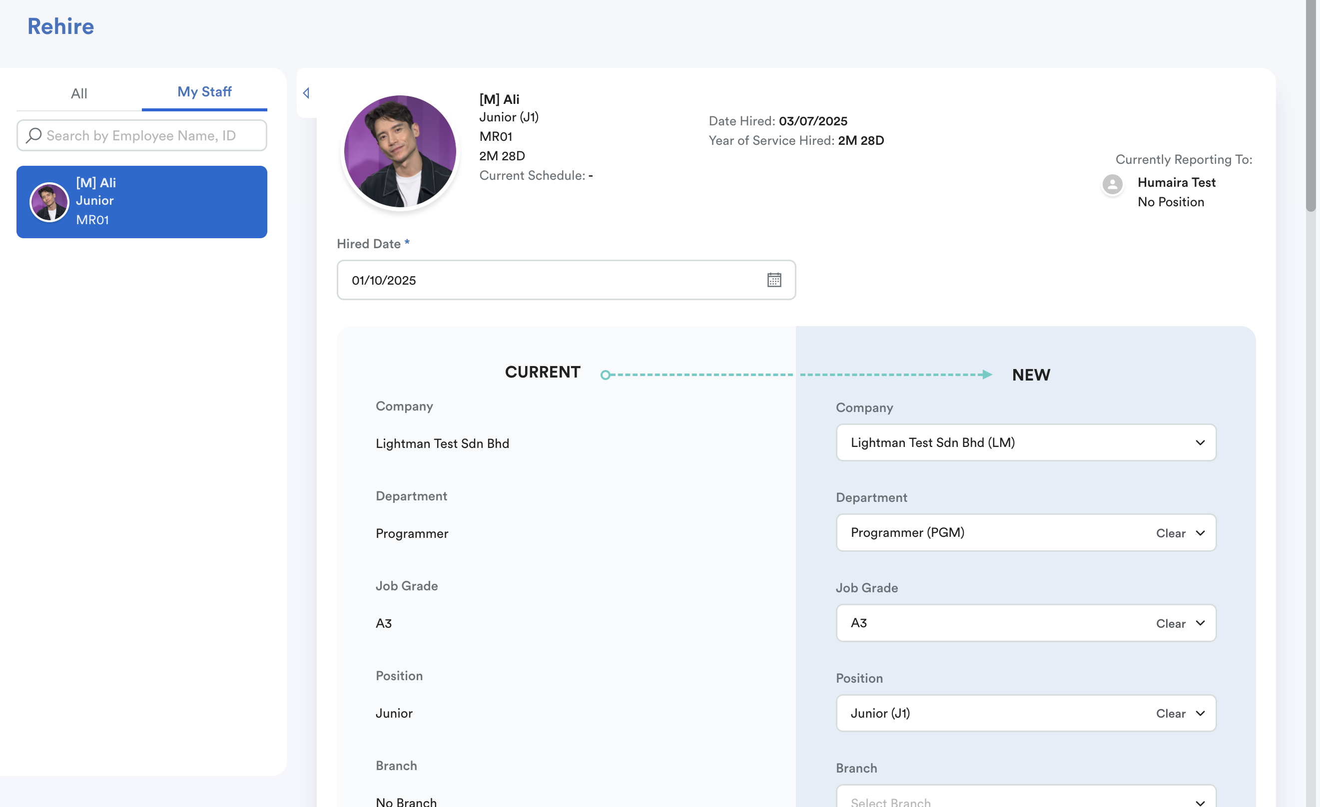Open the Select Branch dropdown
Image resolution: width=1320 pixels, height=807 pixels.
[x=1025, y=800]
